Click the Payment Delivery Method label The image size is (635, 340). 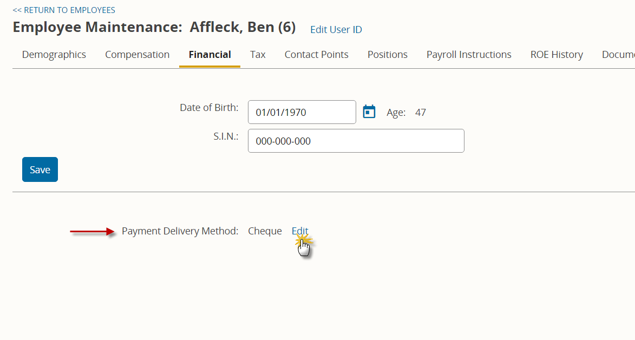click(180, 231)
